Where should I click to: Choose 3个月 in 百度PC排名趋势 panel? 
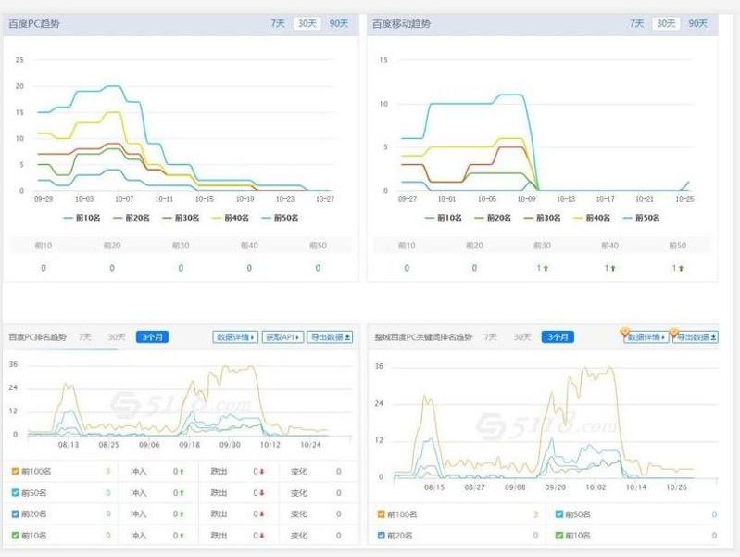(x=152, y=336)
